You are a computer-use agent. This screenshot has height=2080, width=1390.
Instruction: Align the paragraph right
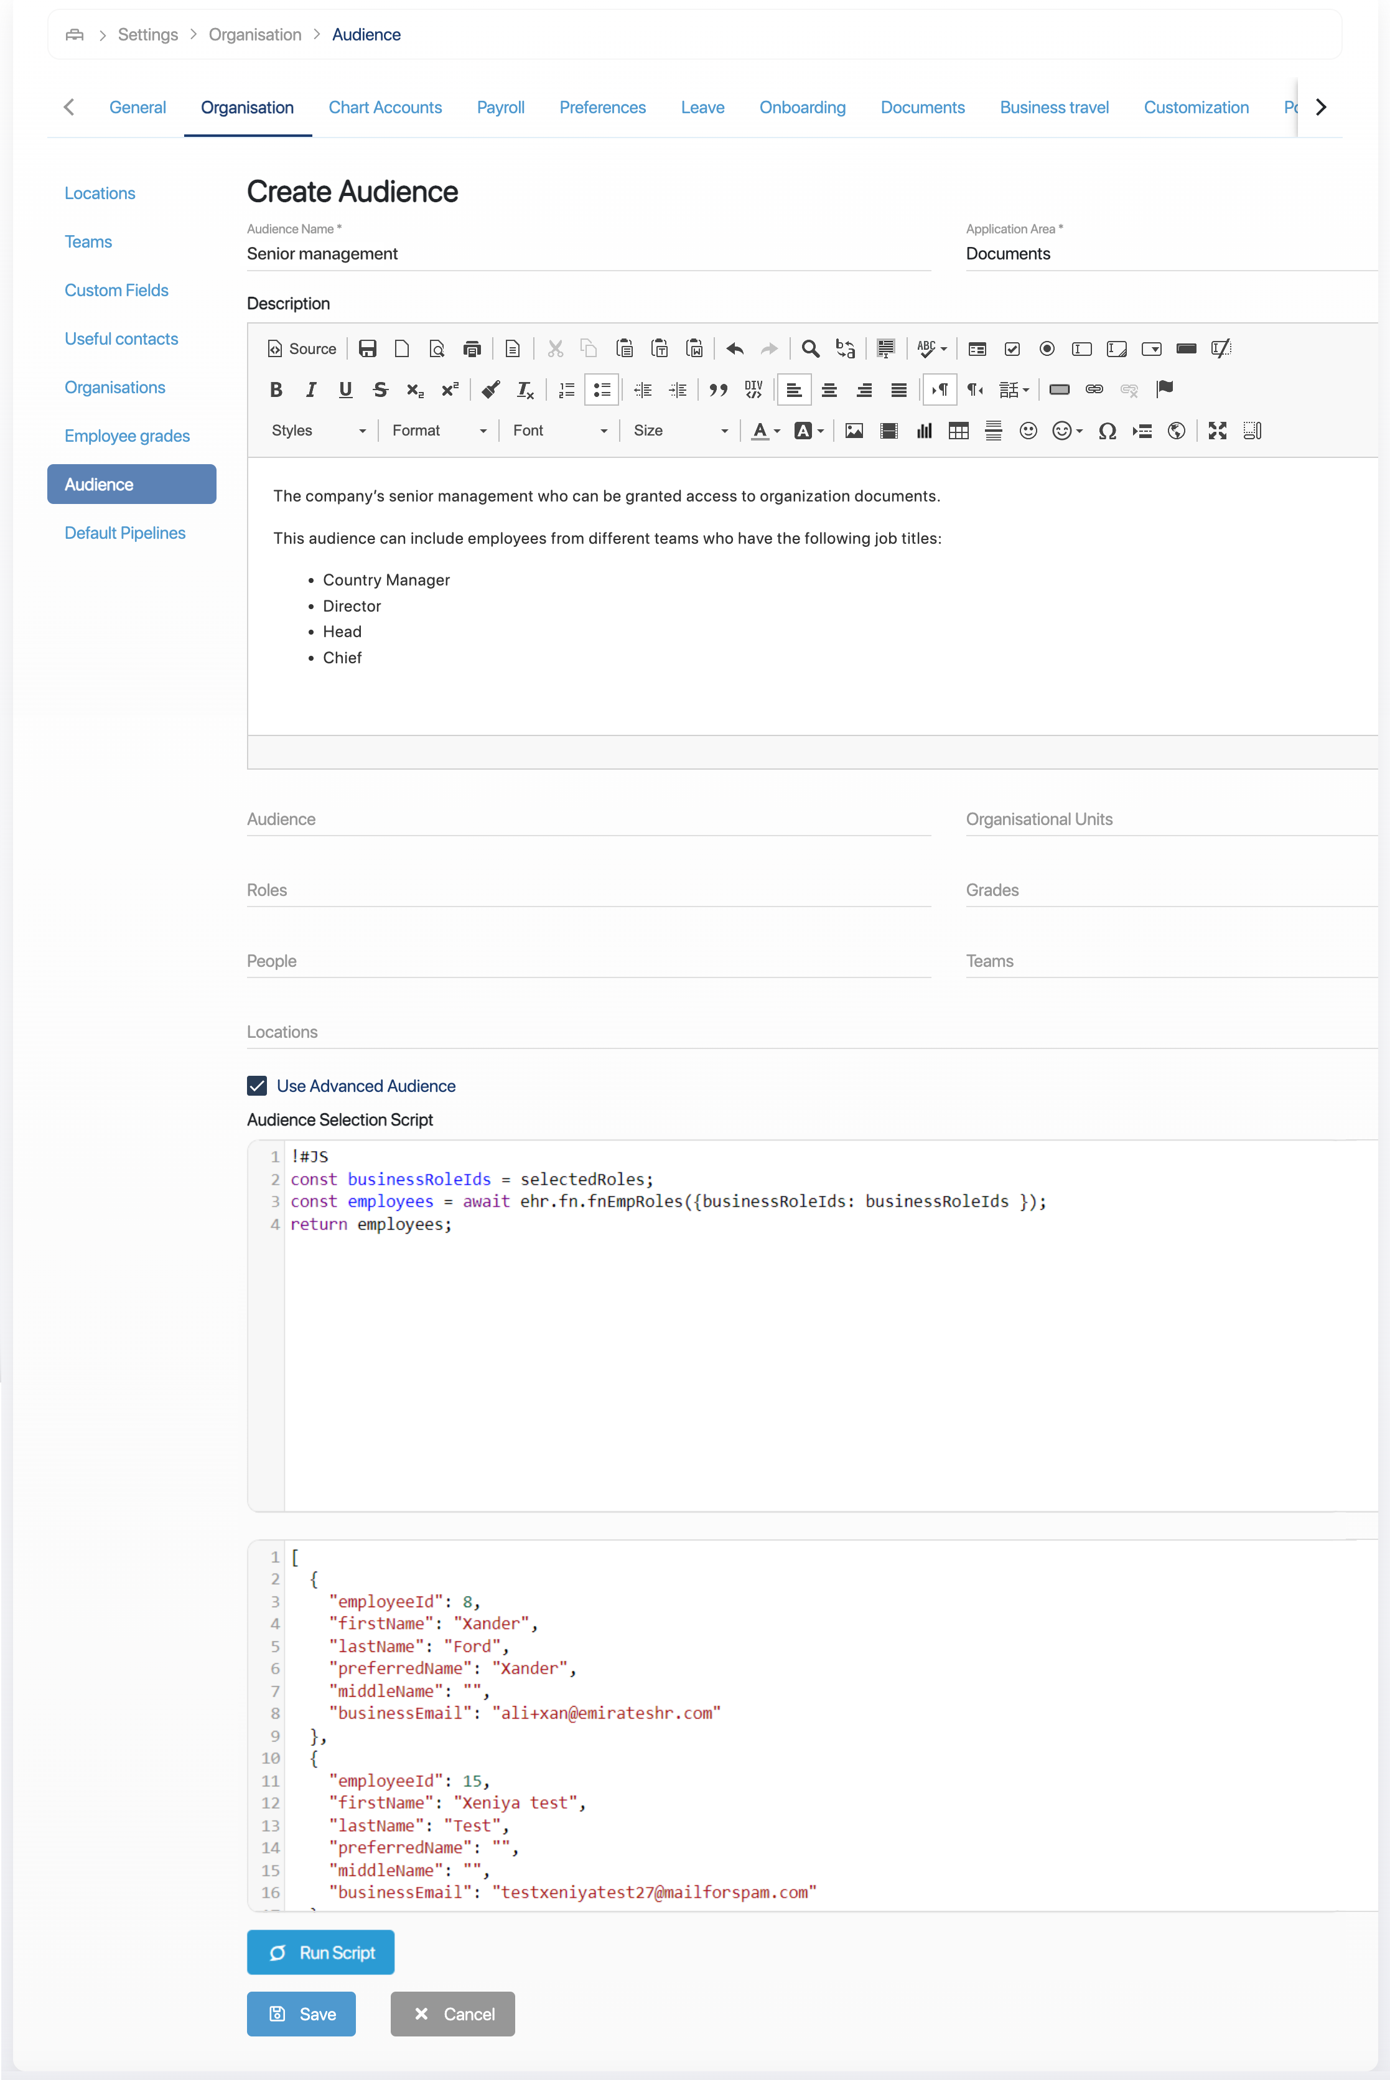pos(864,389)
